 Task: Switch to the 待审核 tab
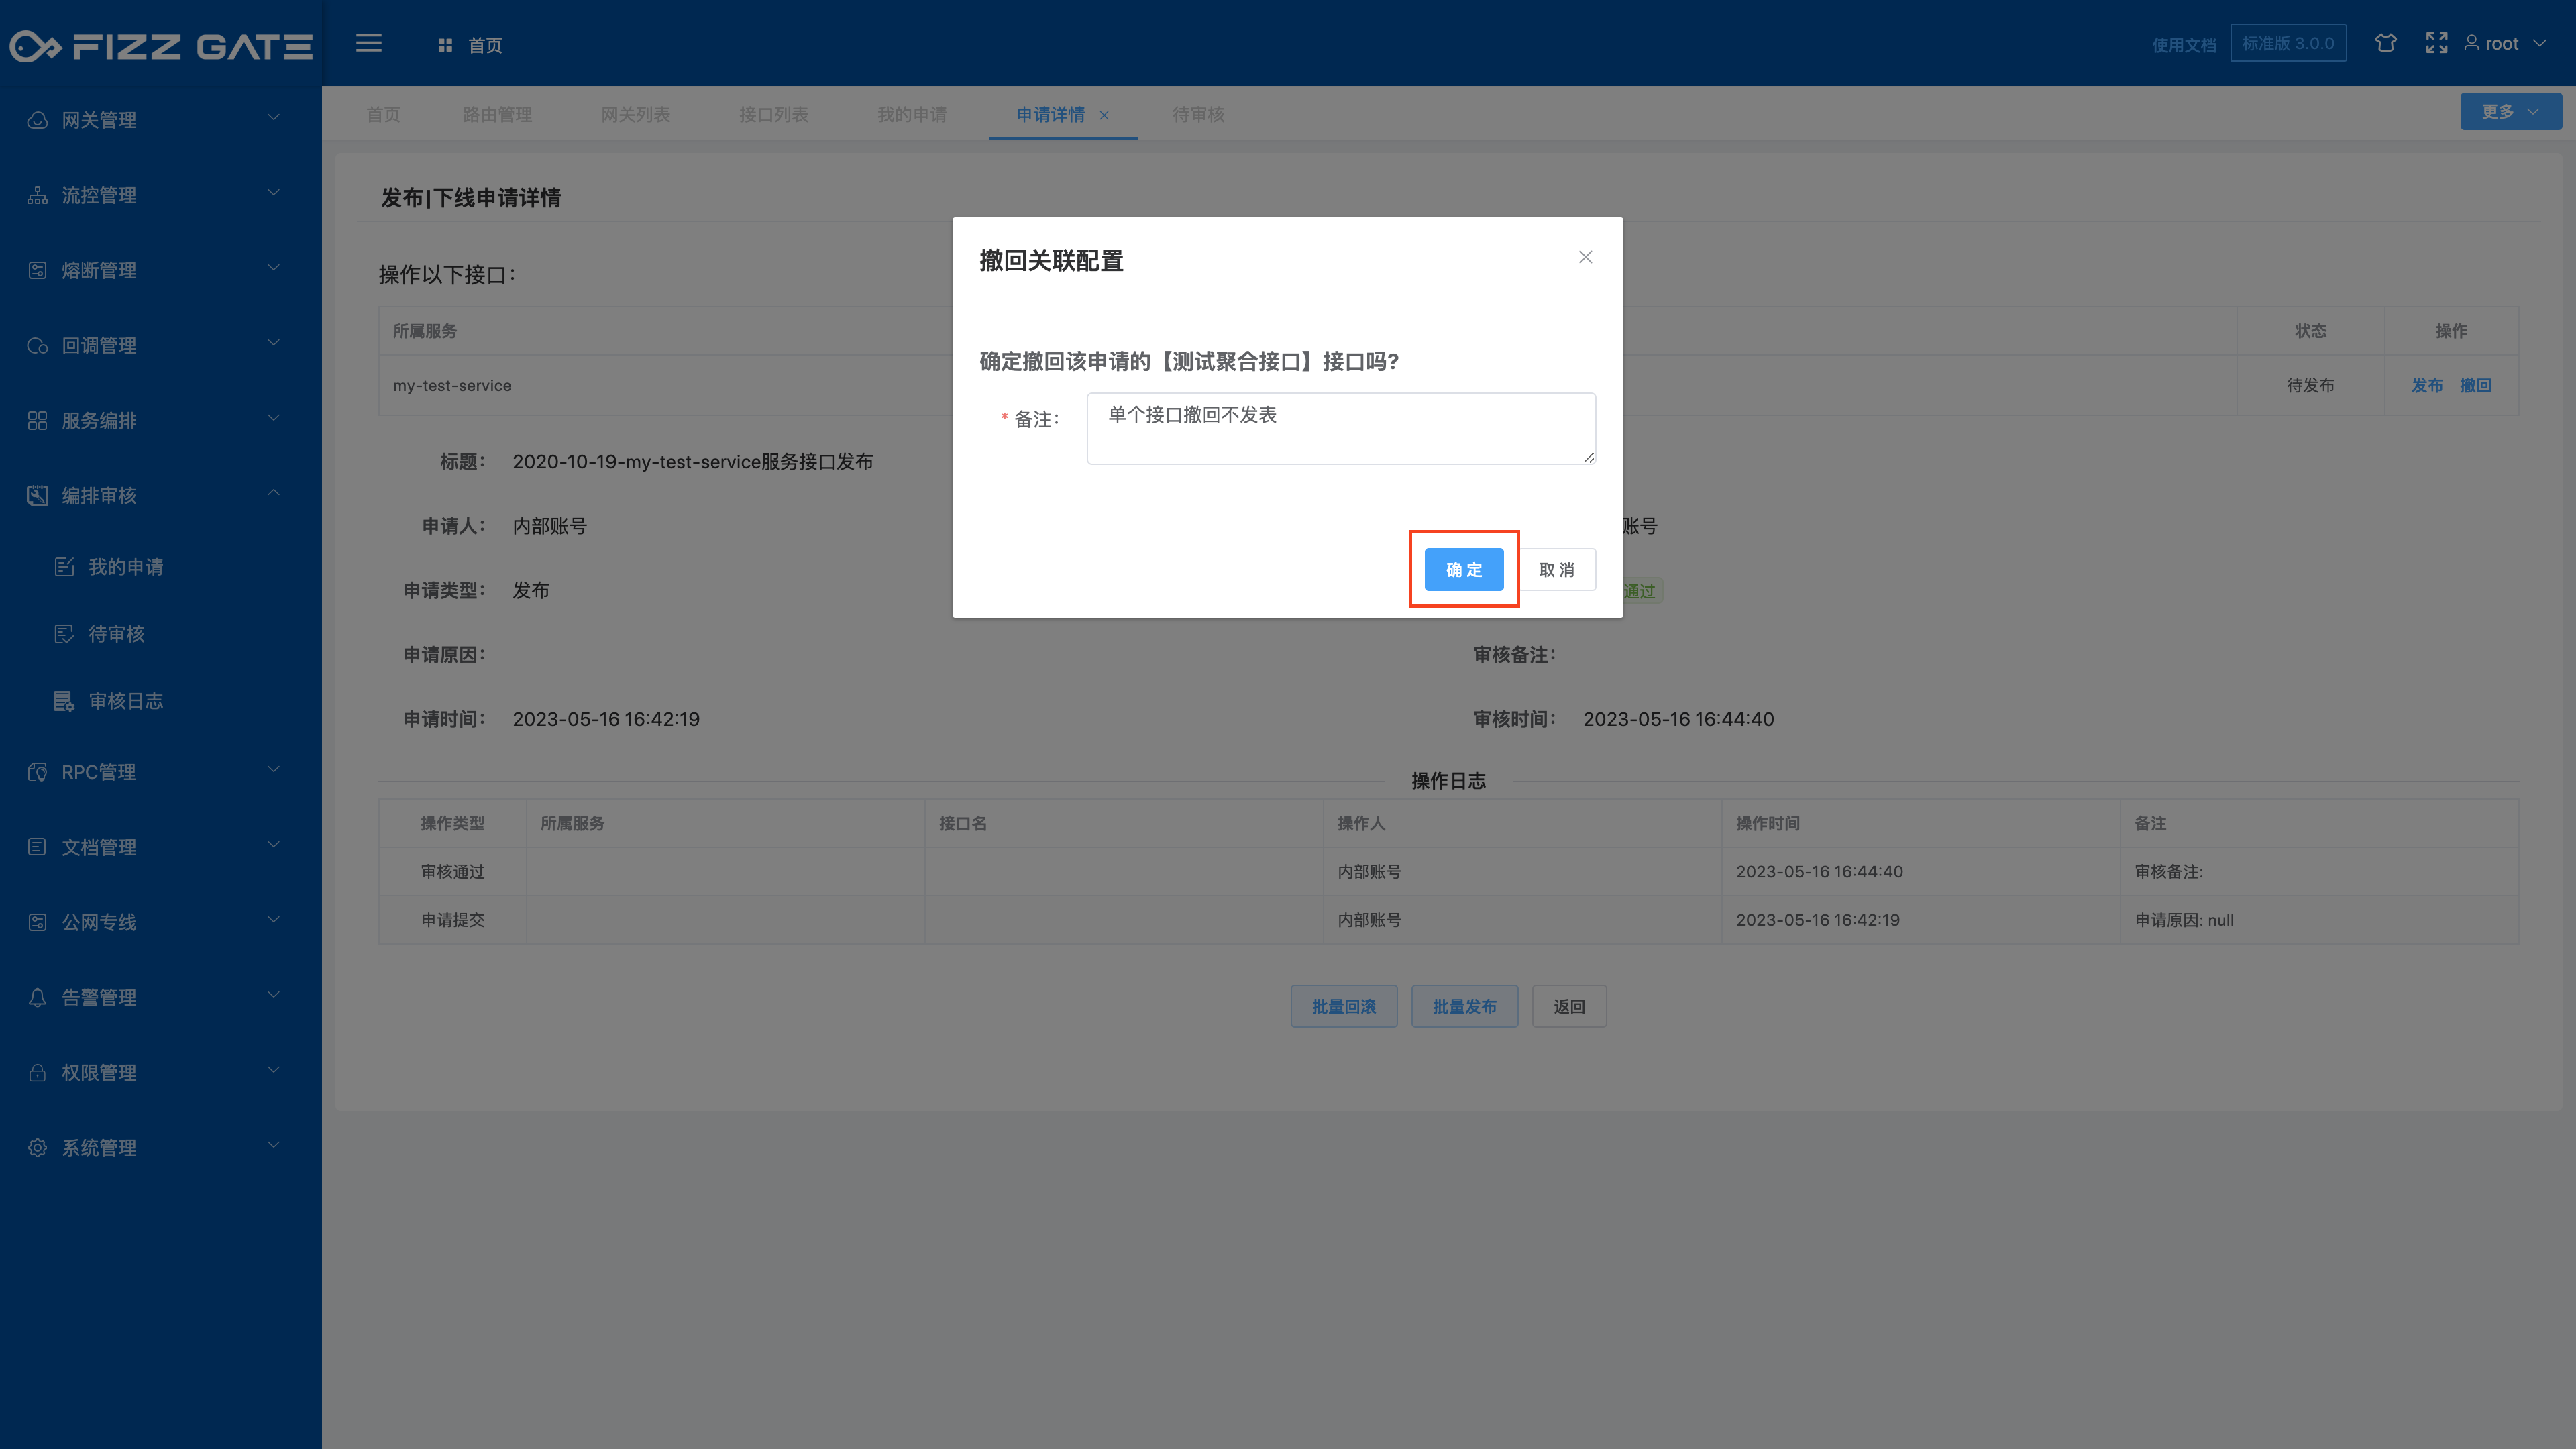pyautogui.click(x=1198, y=114)
